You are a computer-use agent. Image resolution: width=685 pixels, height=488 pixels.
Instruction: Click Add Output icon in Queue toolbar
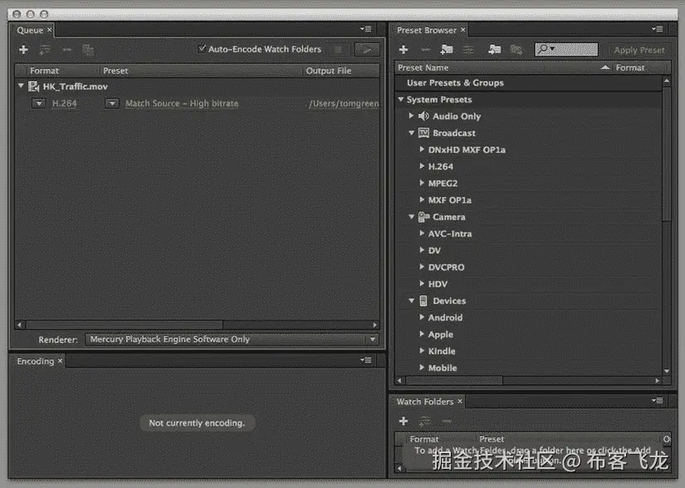click(x=45, y=50)
